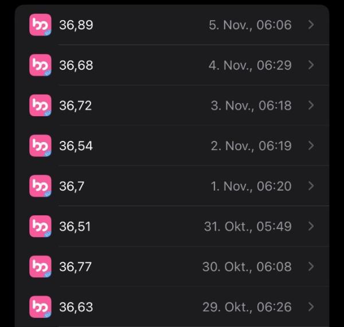344x327 pixels.
Task: Tap the date 30. Okt., 06:08
Action: pos(247,267)
